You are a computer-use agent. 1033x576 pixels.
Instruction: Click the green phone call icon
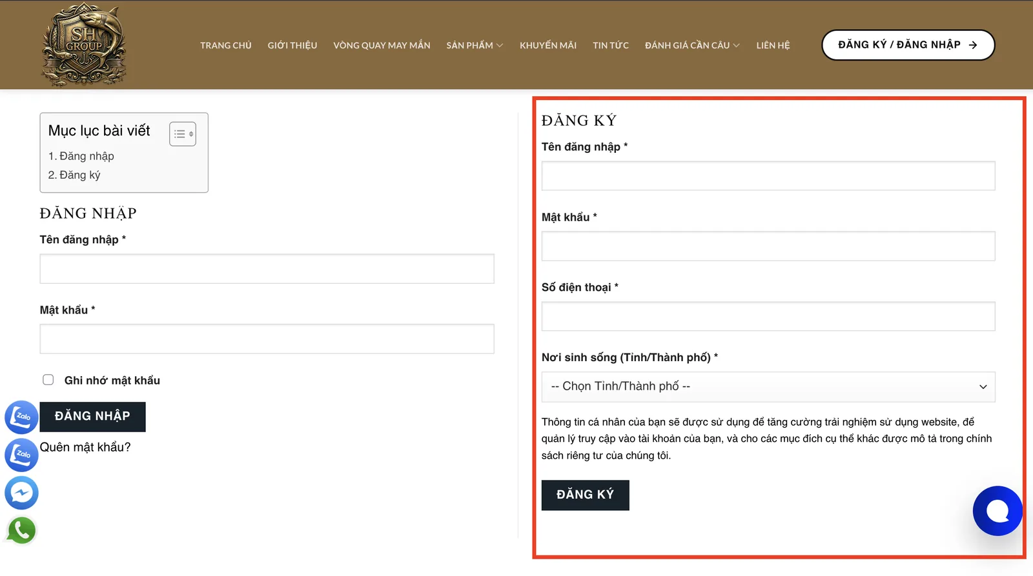21,531
